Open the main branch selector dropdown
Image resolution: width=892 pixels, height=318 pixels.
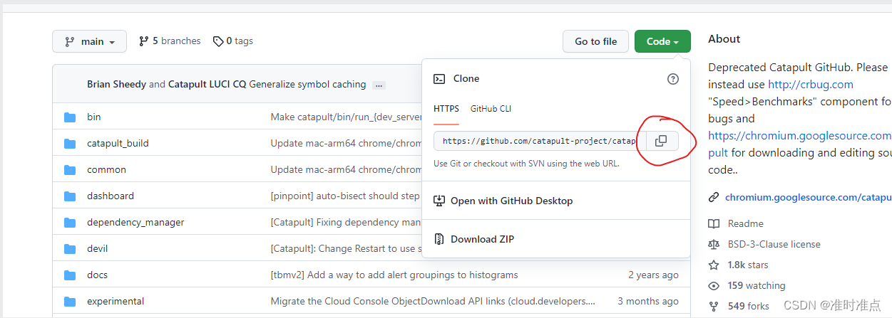tap(89, 41)
